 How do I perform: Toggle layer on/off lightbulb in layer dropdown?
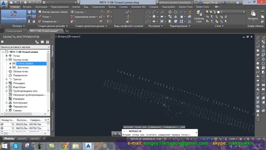pyautogui.click(x=207, y=12)
